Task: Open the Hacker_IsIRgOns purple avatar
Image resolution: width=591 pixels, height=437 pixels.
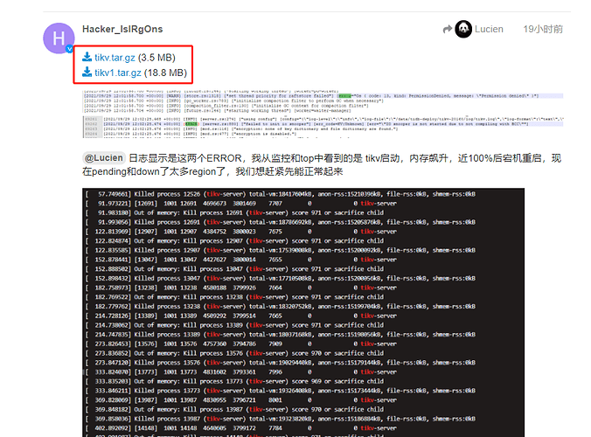Action: (x=59, y=38)
